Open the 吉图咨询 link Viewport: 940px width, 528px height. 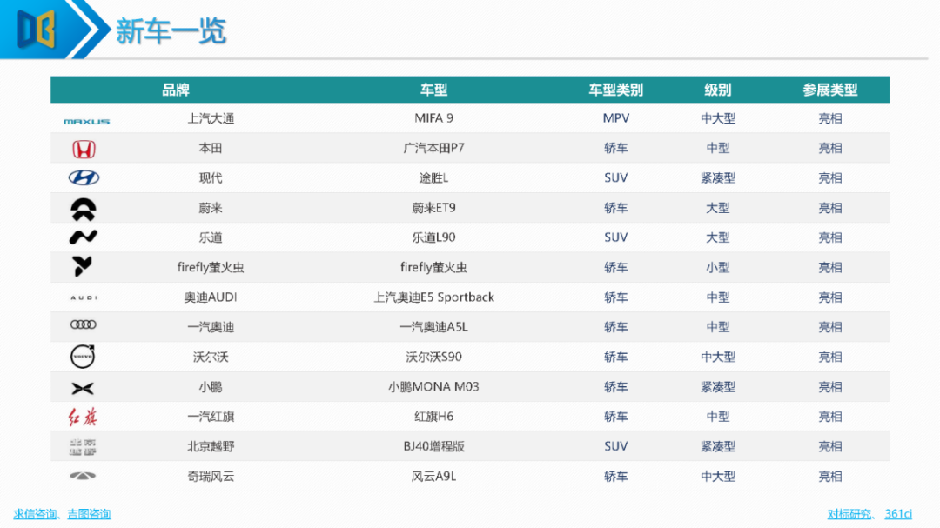[x=89, y=513]
